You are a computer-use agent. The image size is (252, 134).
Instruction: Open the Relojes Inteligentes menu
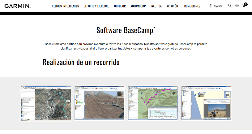65,6
